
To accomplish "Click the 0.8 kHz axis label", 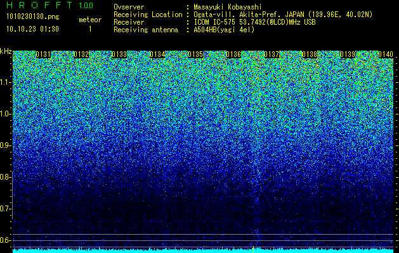I will (x=4, y=177).
